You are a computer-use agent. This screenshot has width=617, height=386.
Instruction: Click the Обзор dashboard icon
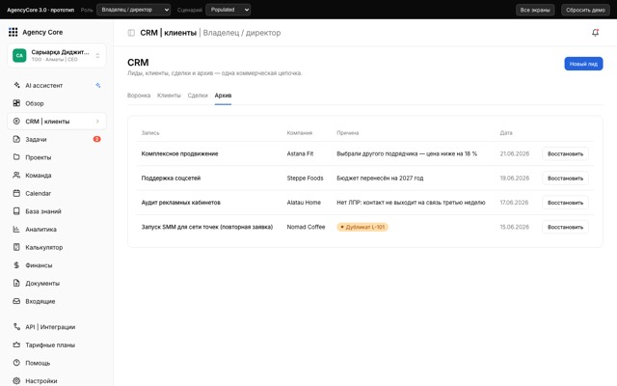click(16, 103)
